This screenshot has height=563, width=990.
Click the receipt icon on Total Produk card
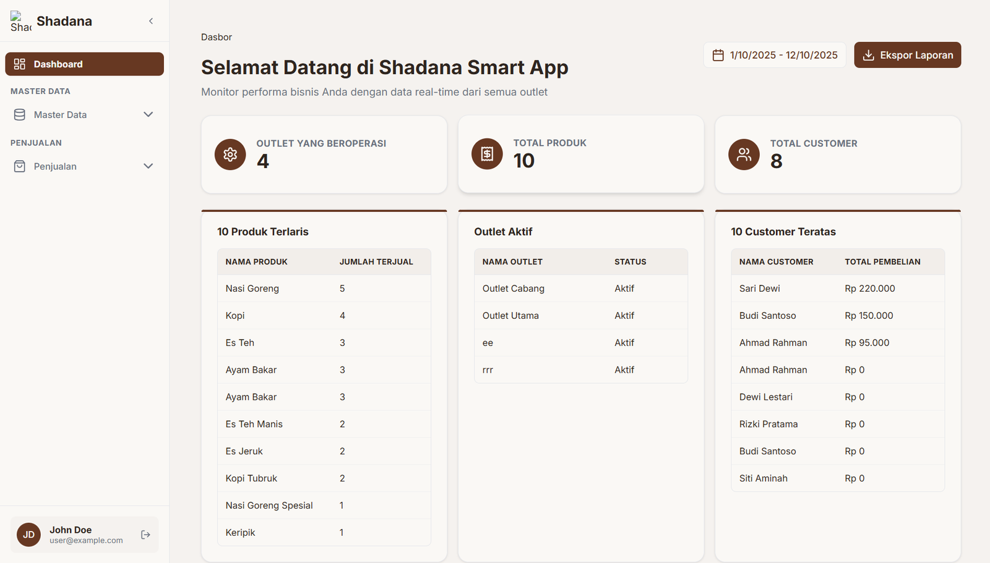(x=487, y=154)
